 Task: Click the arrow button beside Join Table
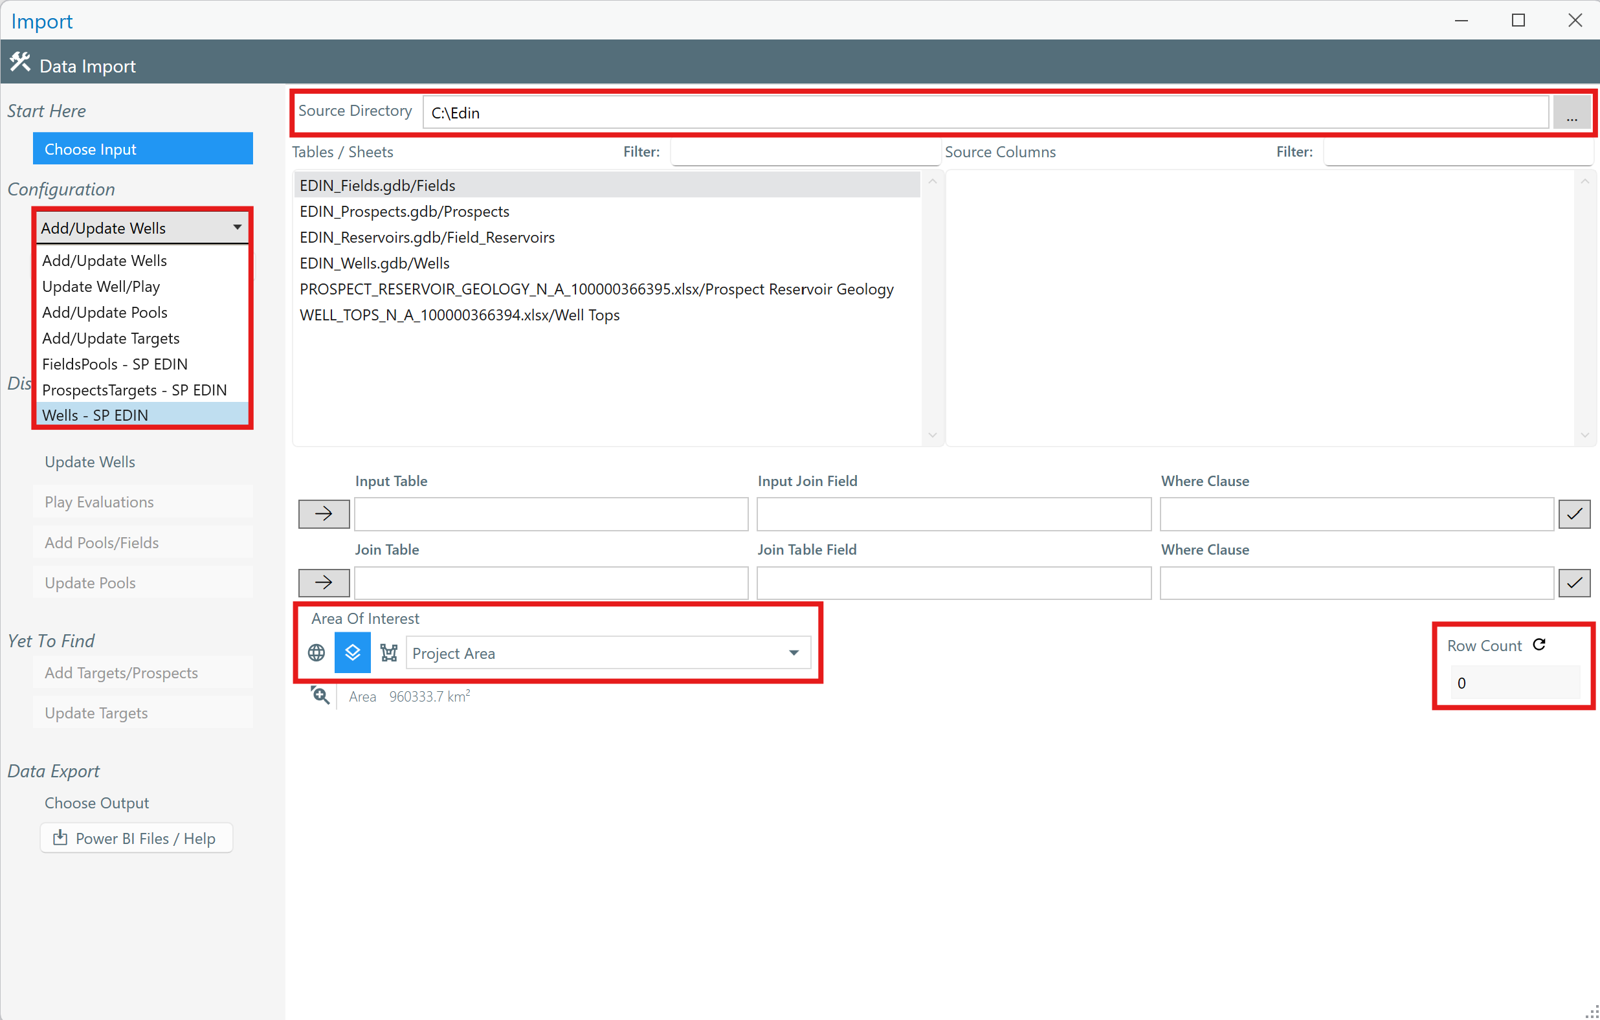pyautogui.click(x=324, y=582)
